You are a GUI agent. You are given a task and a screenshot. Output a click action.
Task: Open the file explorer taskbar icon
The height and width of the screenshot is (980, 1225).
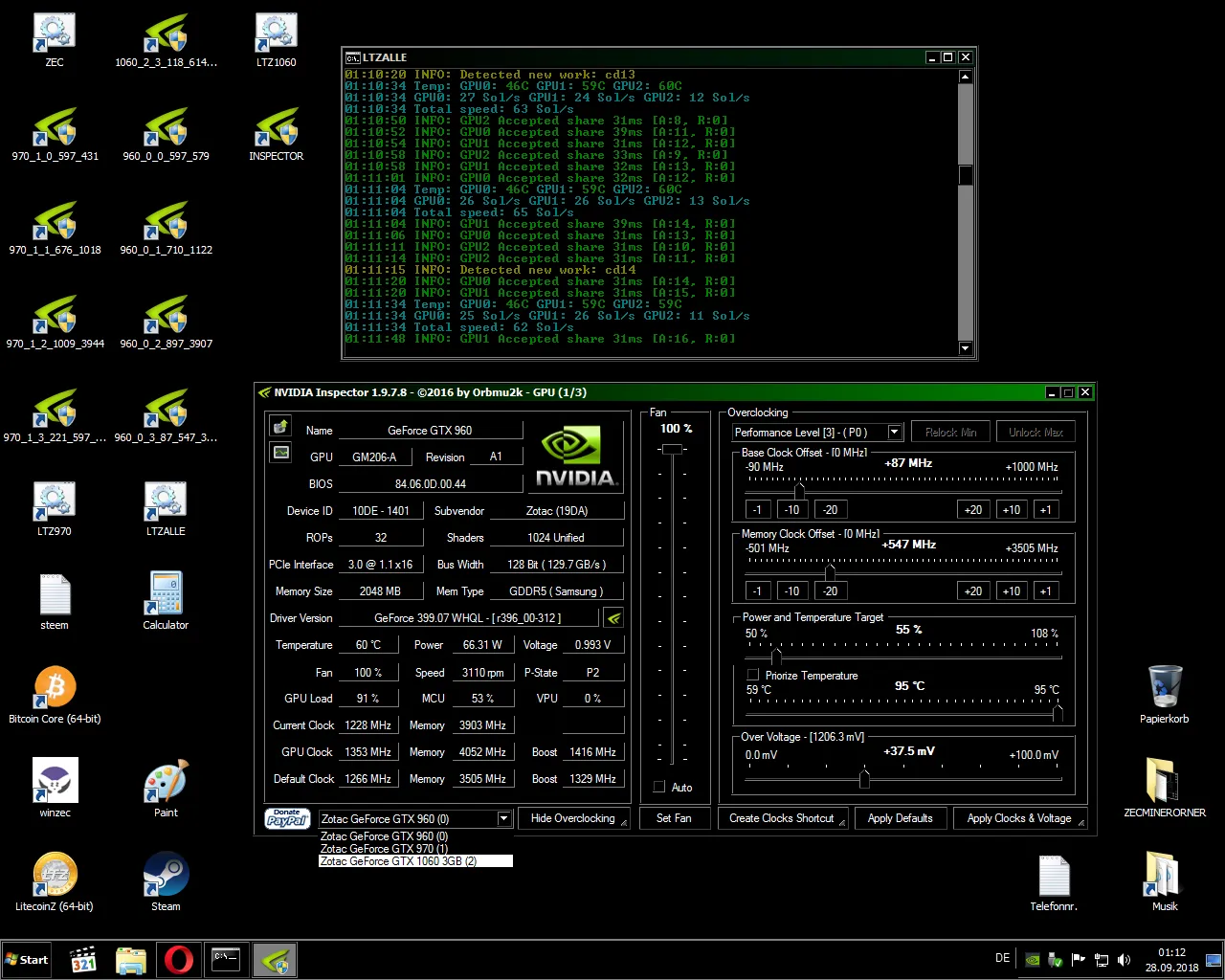(x=131, y=960)
